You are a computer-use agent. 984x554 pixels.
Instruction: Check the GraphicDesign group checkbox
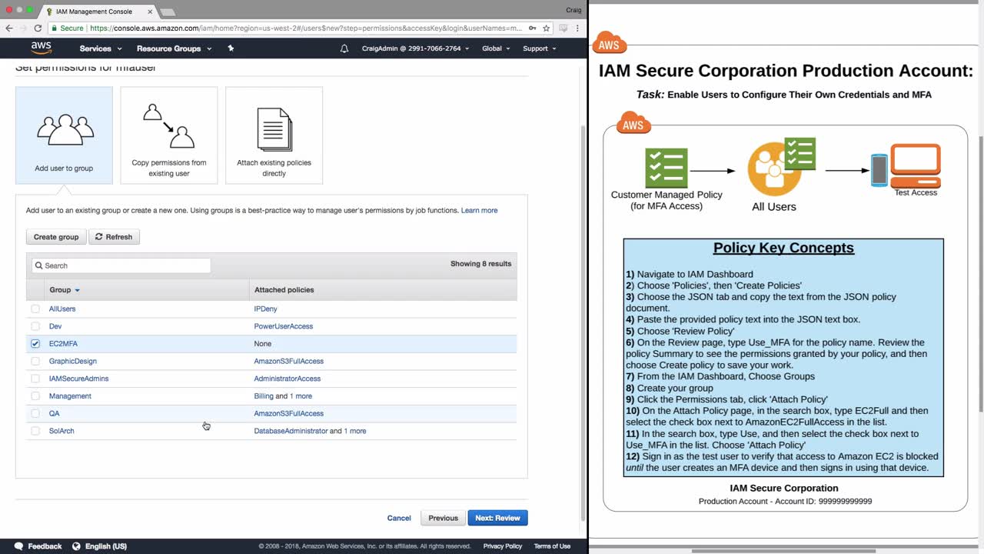pyautogui.click(x=35, y=361)
